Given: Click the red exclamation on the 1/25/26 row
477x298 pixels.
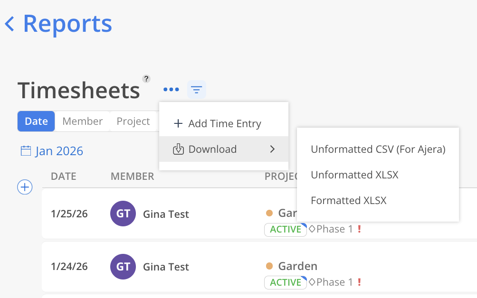Looking at the screenshot, I should pos(360,229).
